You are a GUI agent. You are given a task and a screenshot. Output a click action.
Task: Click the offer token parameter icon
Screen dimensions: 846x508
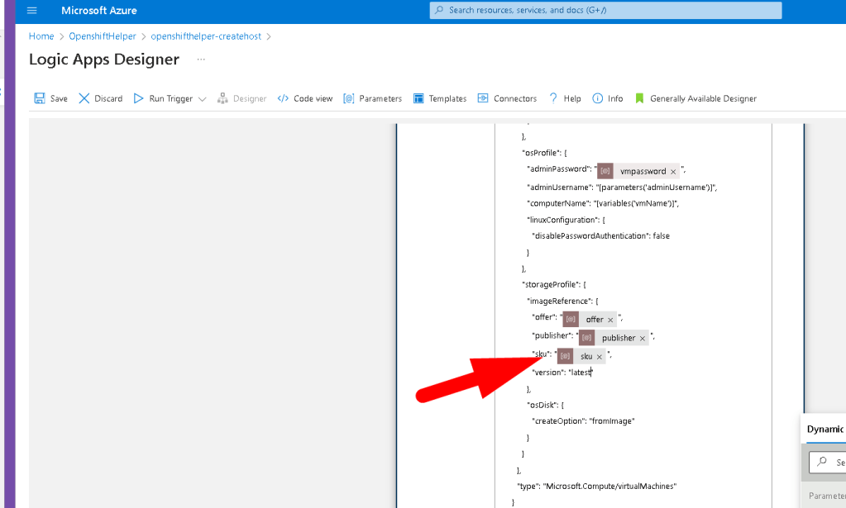click(571, 319)
